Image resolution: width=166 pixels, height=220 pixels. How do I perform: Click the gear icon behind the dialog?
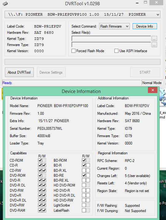[x=163, y=97]
